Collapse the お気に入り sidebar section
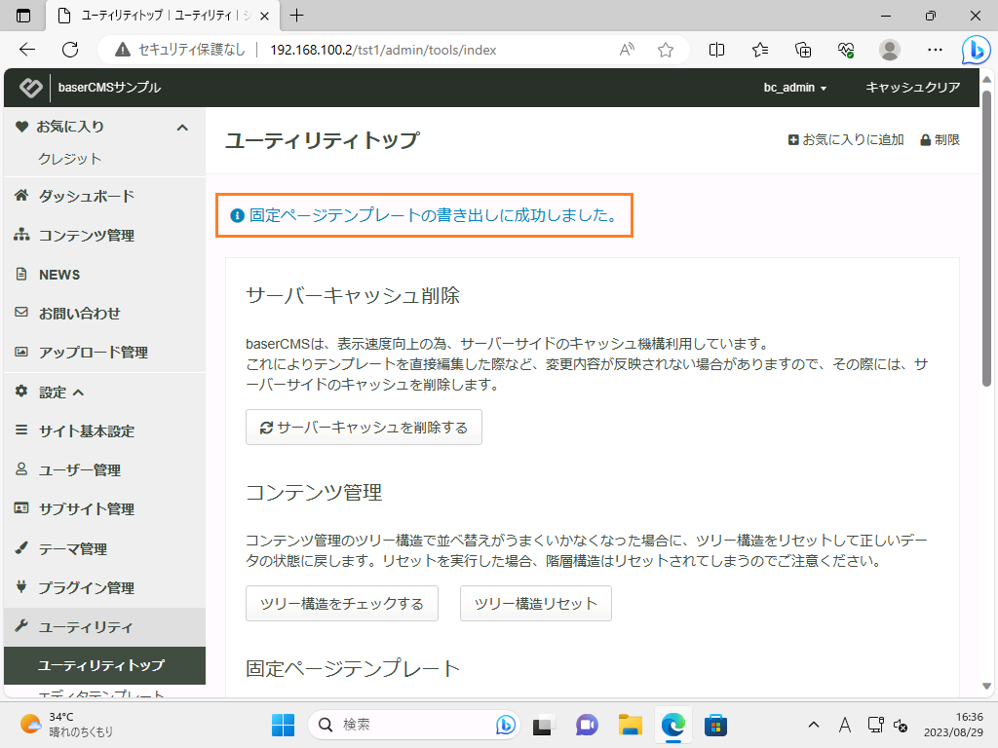The width and height of the screenshot is (998, 748). click(181, 127)
